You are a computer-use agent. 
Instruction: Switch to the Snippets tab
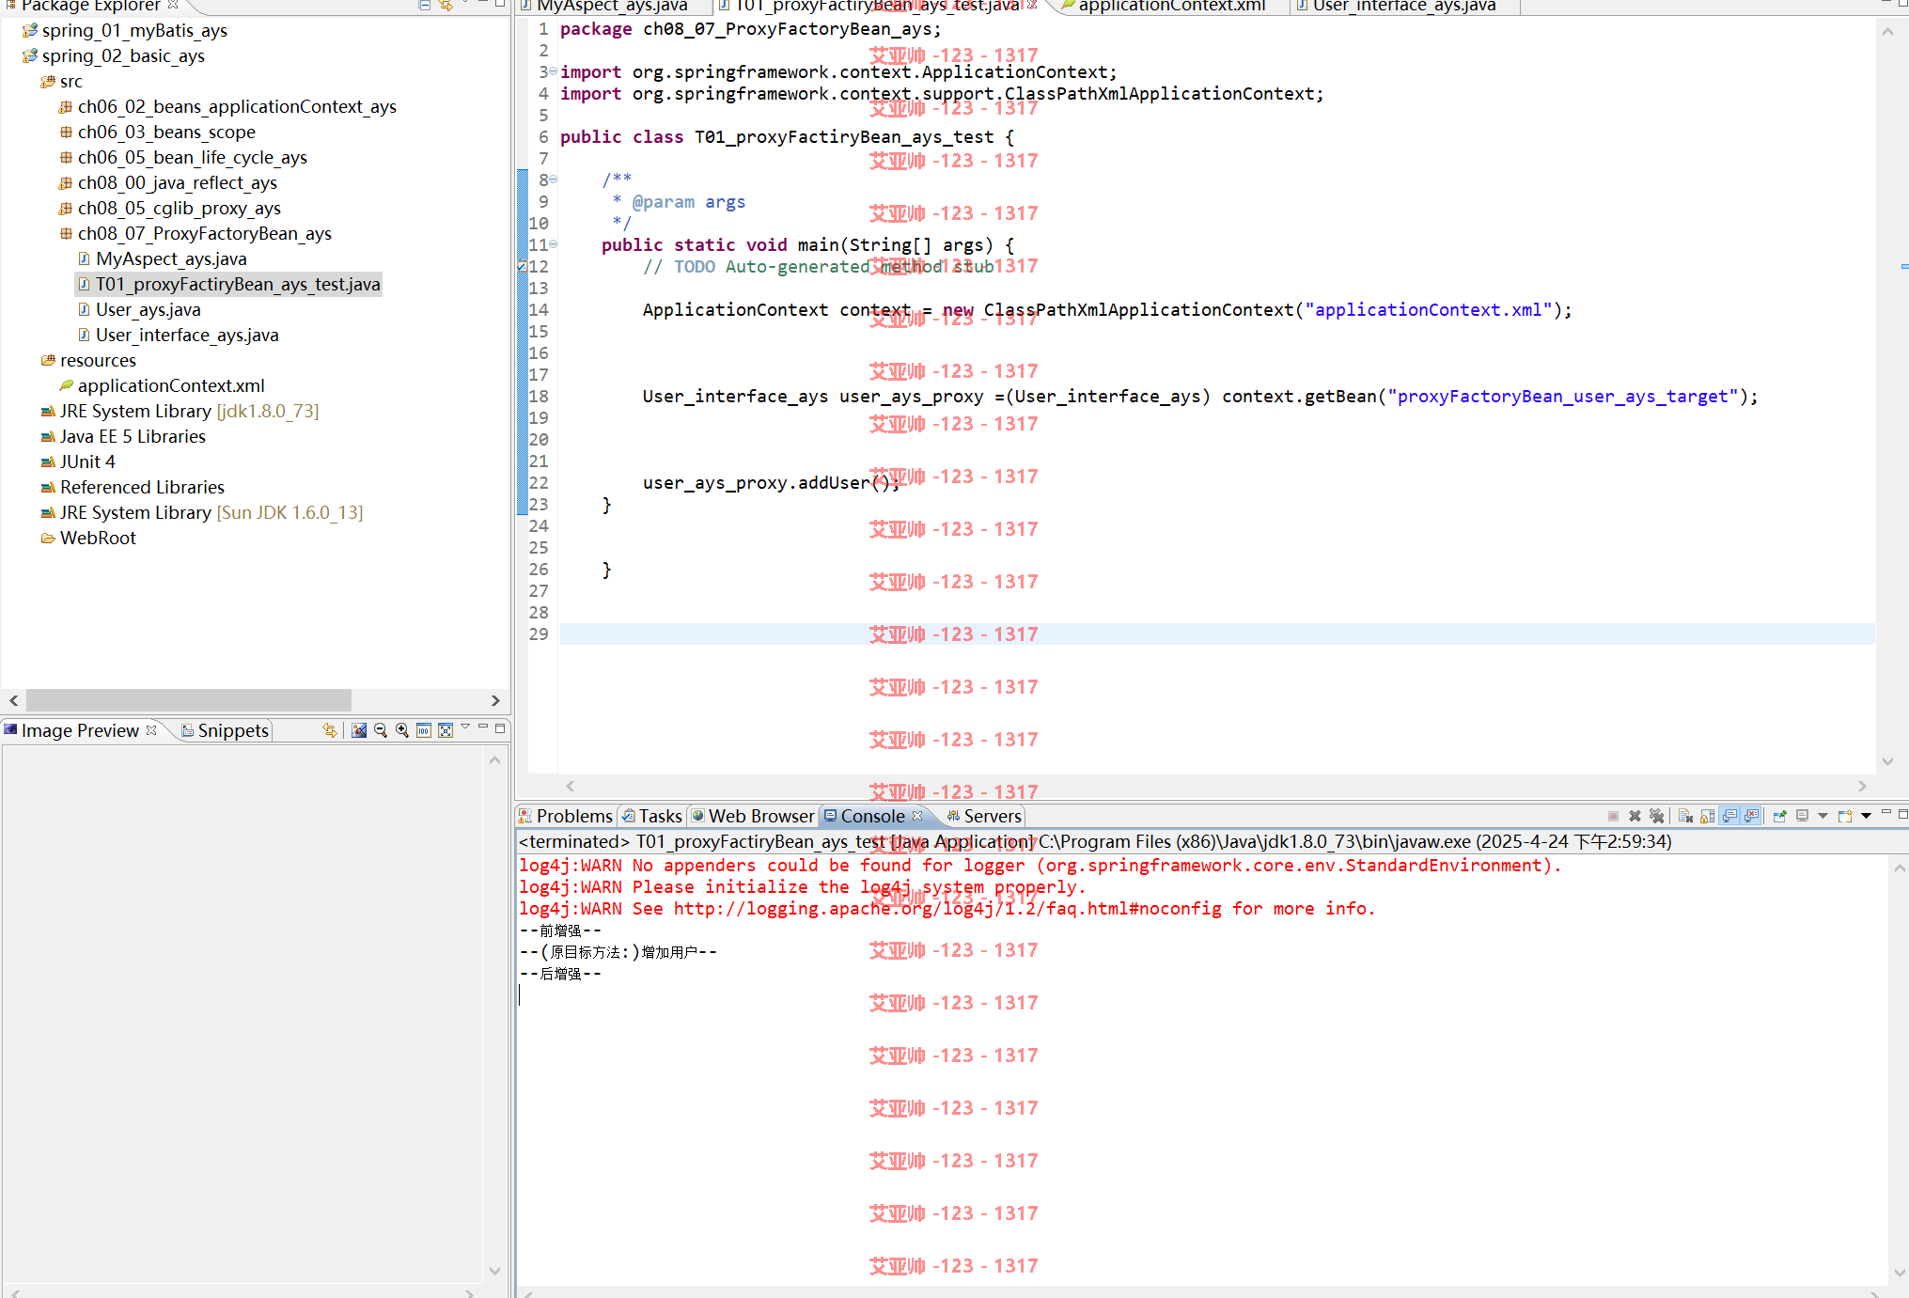226,730
